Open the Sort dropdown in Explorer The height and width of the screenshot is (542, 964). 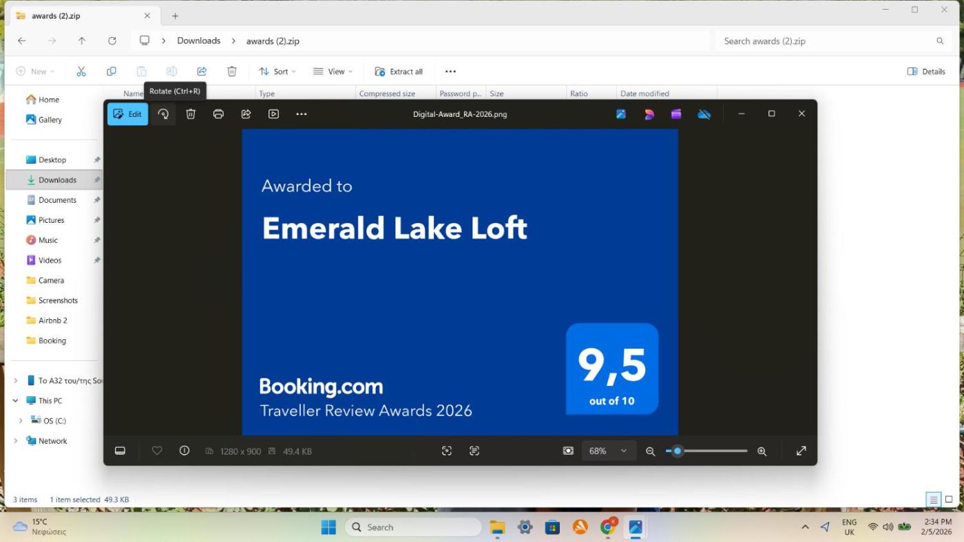coord(277,72)
